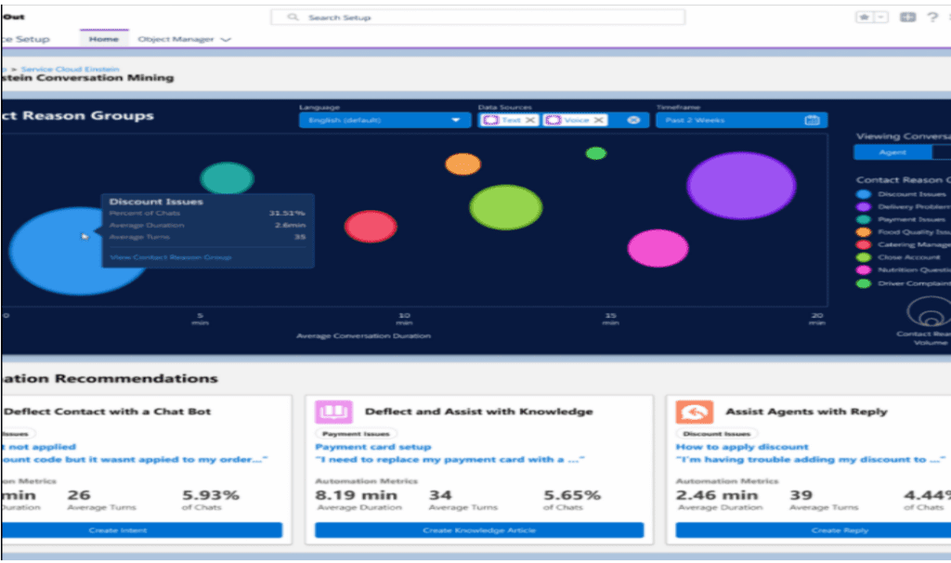Click the purple Delivery Problems bubble

point(741,185)
